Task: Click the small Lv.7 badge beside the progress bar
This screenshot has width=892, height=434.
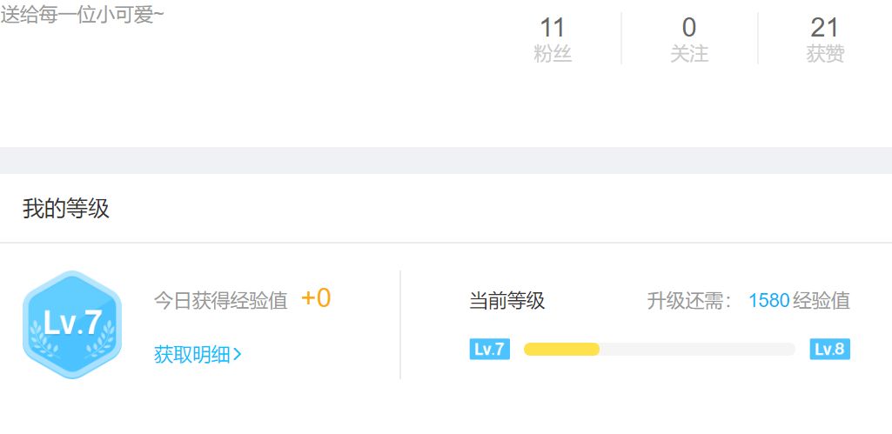Action: click(489, 350)
